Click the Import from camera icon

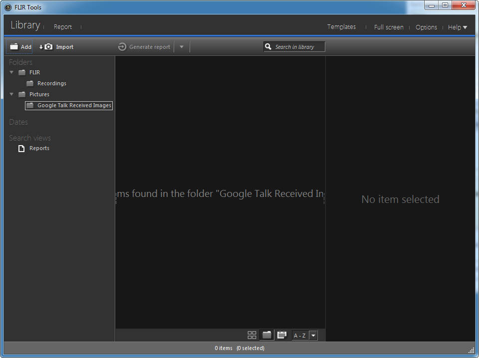pos(48,47)
